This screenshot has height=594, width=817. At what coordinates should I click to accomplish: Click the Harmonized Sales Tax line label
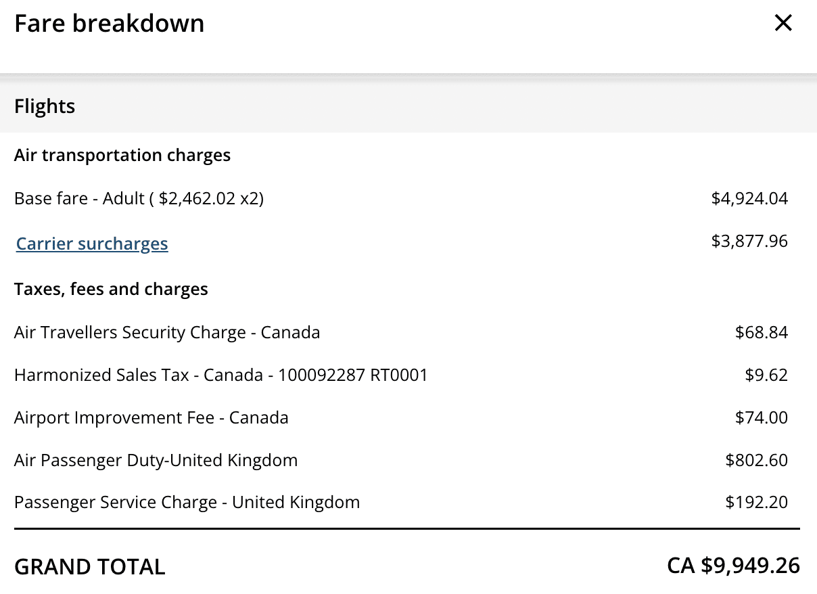(x=220, y=375)
